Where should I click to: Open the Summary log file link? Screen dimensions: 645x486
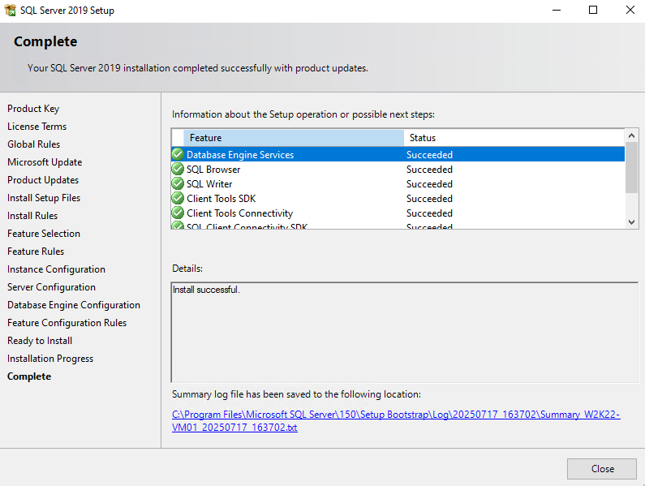coord(396,420)
